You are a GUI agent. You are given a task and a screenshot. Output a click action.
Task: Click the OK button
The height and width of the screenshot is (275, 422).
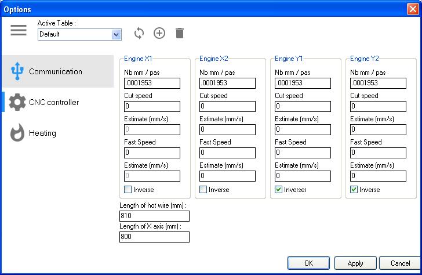point(308,263)
